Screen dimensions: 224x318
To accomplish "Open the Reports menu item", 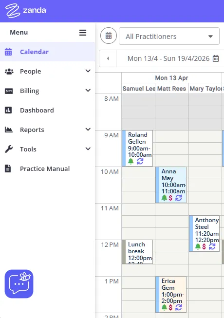I will click(47, 130).
